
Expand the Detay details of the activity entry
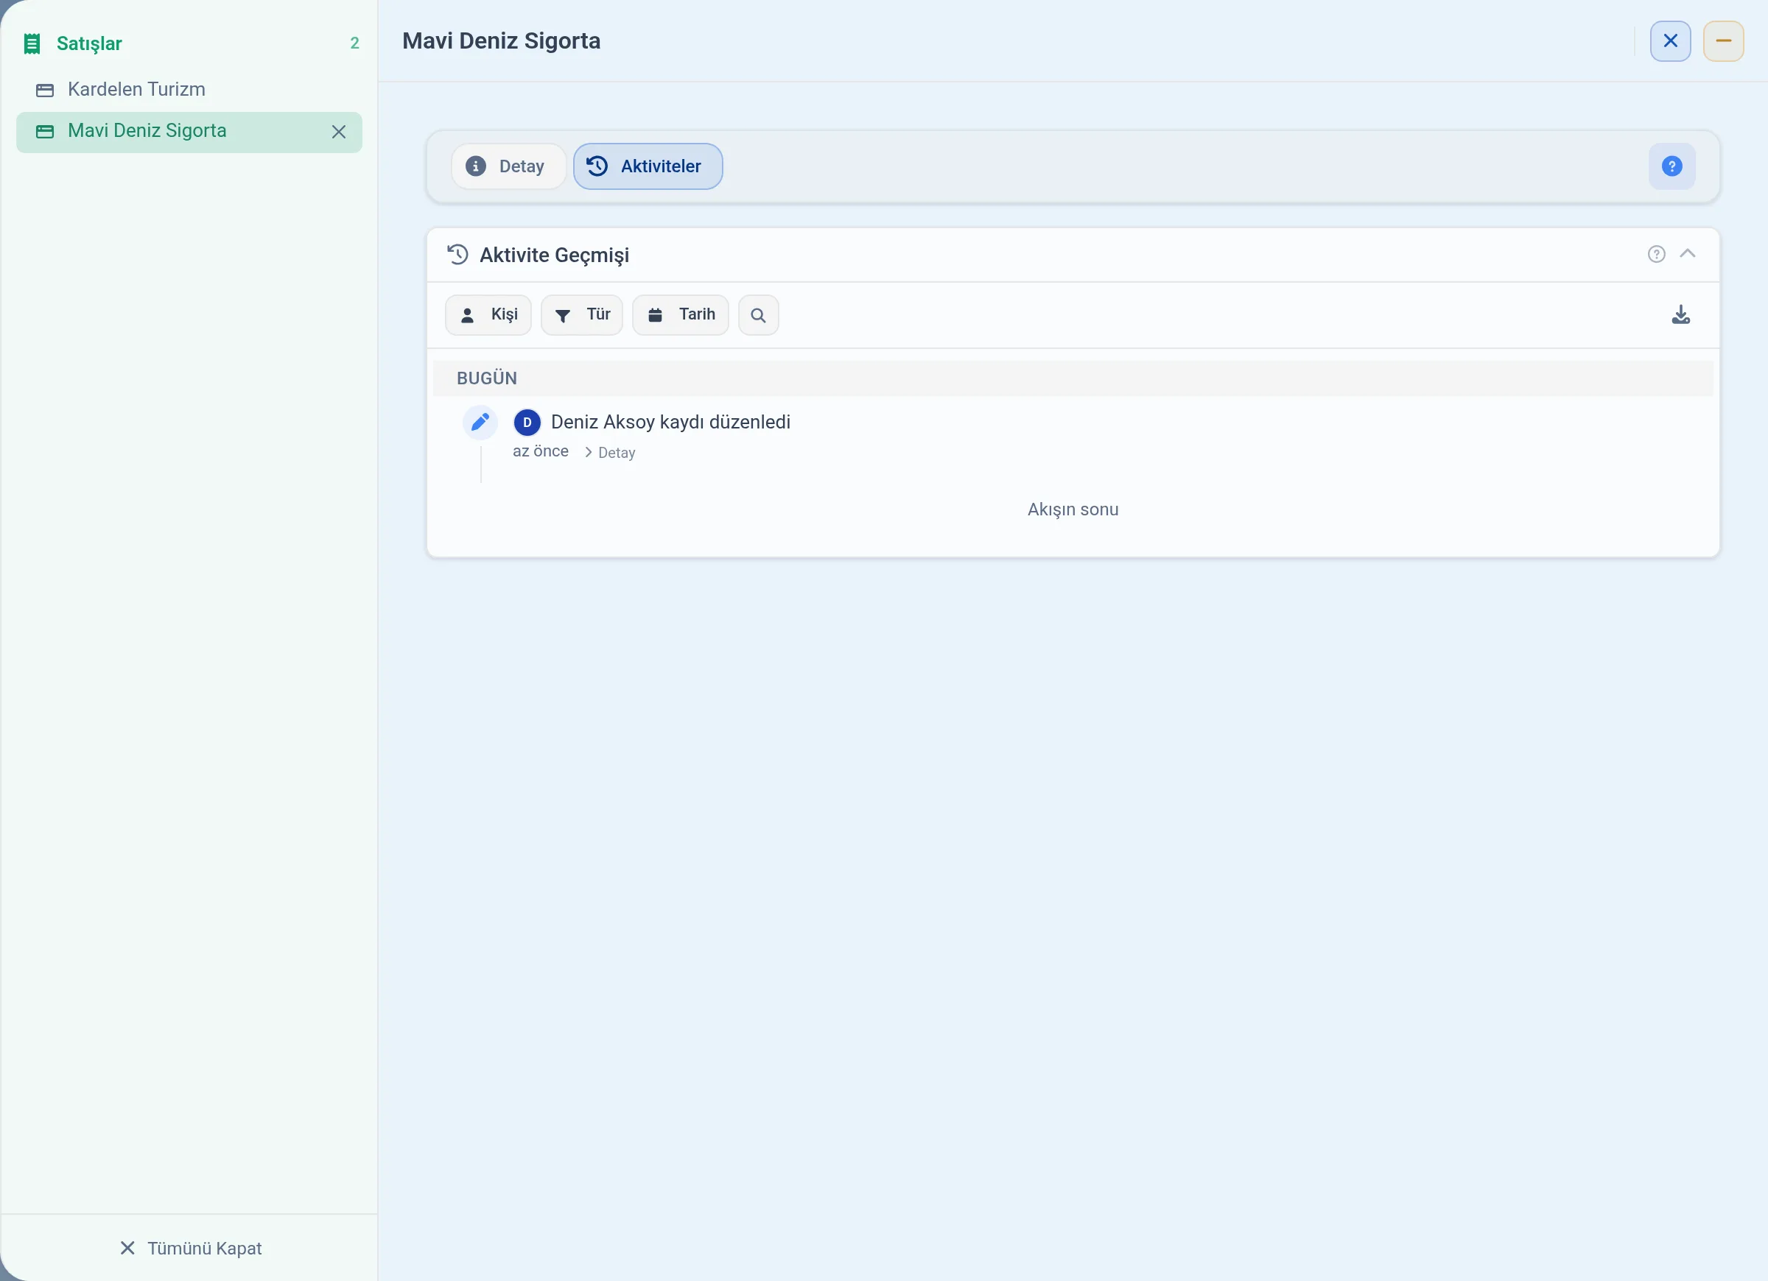pos(610,453)
